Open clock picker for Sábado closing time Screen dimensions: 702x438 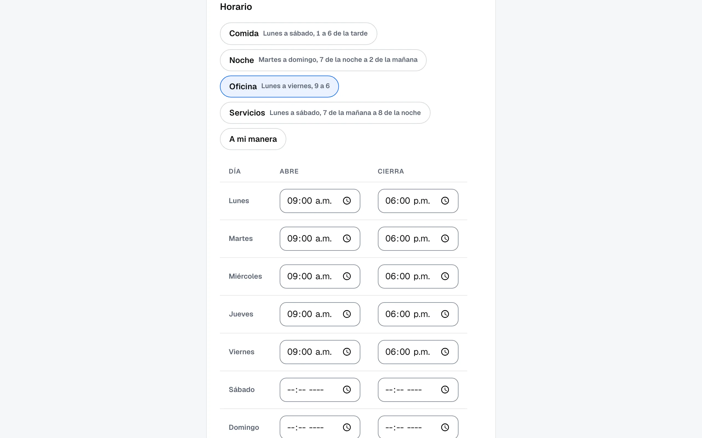445,390
